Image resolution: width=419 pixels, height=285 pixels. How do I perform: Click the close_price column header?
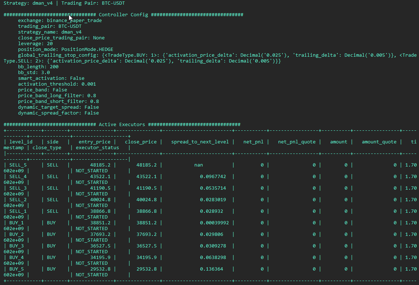click(x=141, y=142)
